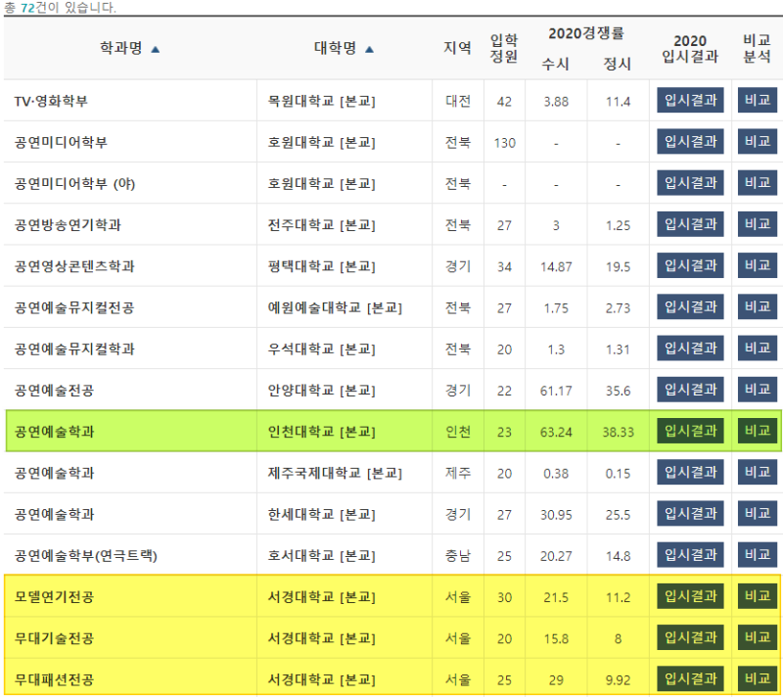This screenshot has width=783, height=697.
Task: Select 공연예술뮤지컬전공 department name
Action: pos(74,308)
